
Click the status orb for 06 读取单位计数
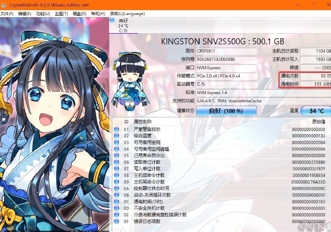click(x=116, y=162)
